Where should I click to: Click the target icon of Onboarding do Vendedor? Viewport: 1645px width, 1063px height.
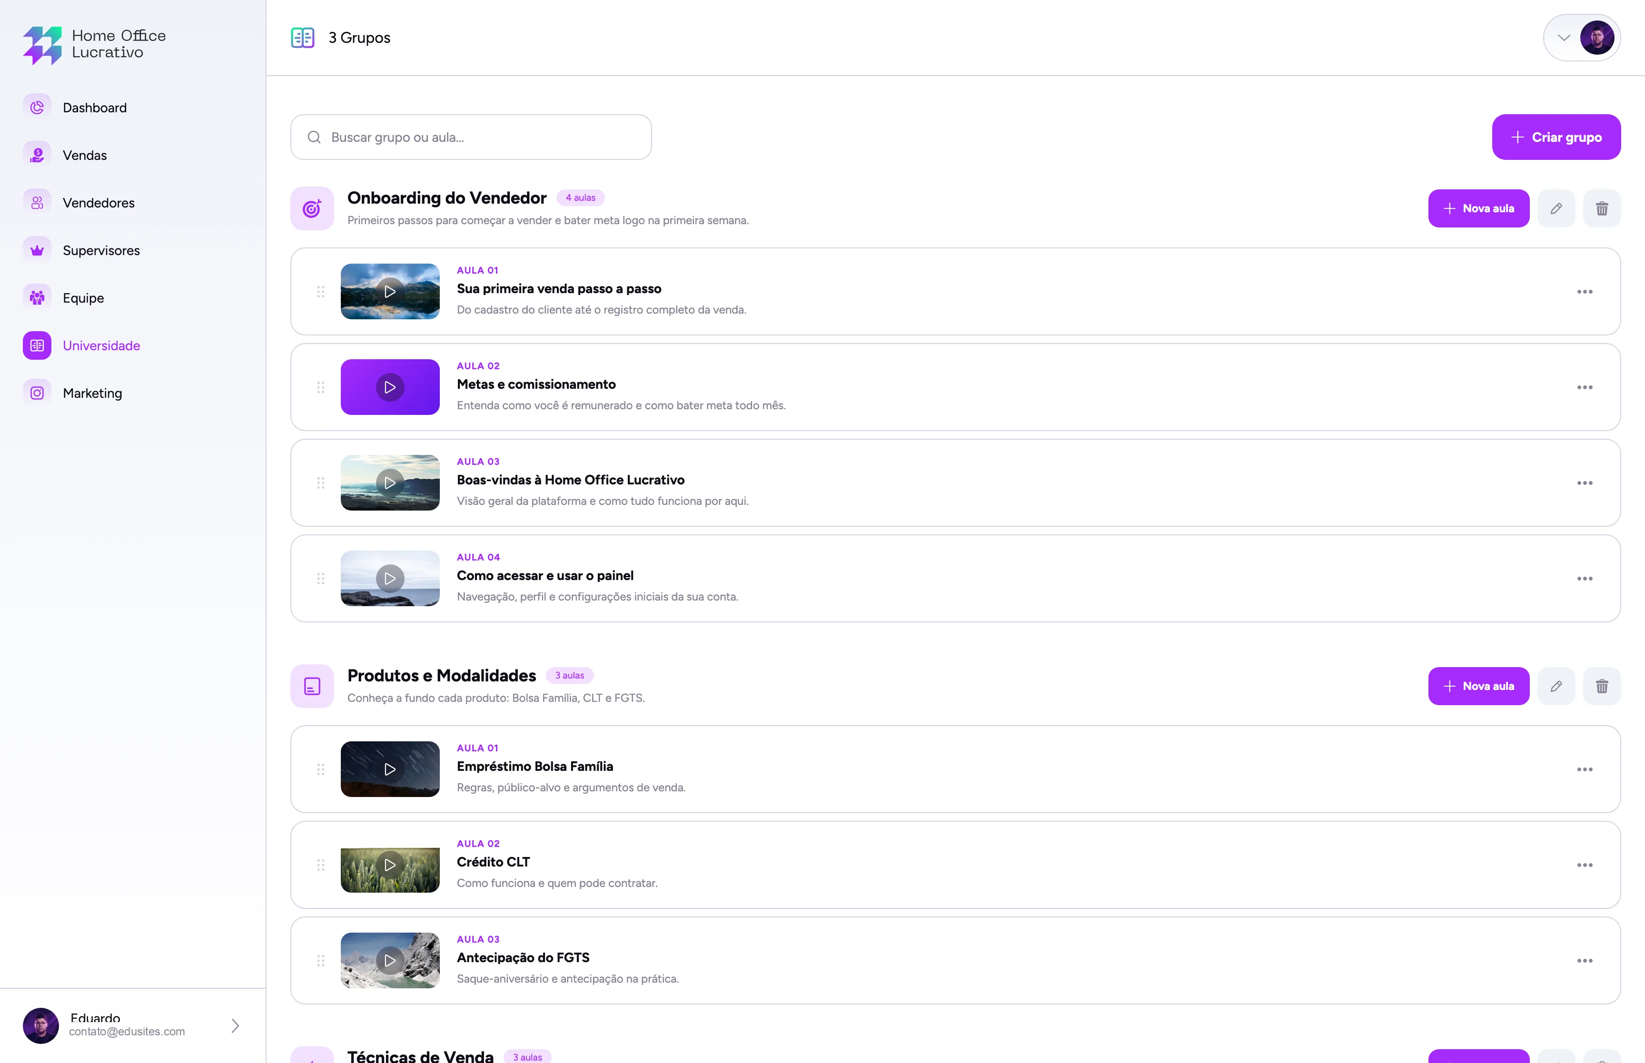click(312, 208)
